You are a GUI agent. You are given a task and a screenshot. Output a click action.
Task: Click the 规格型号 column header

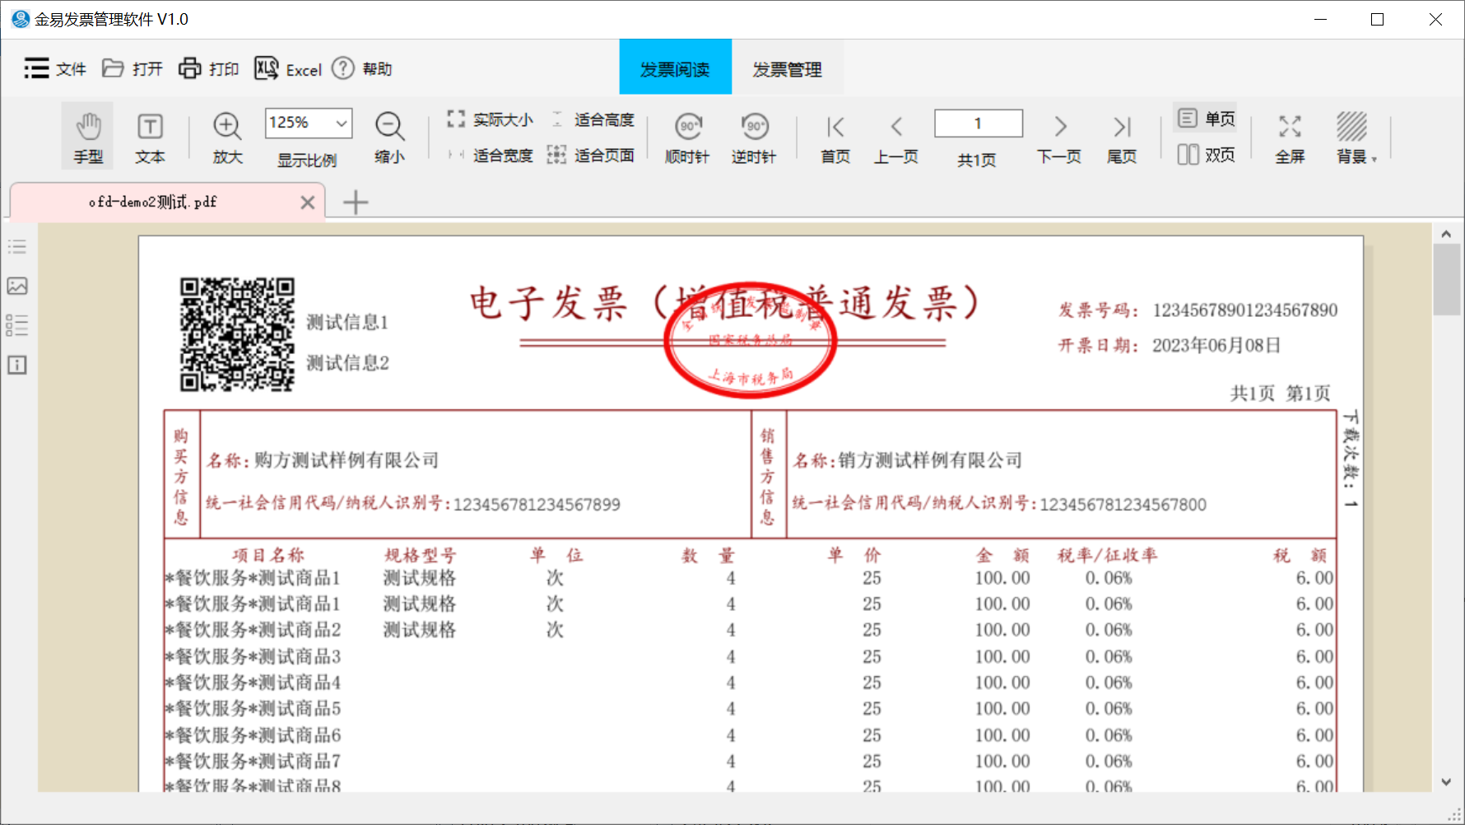coord(420,555)
